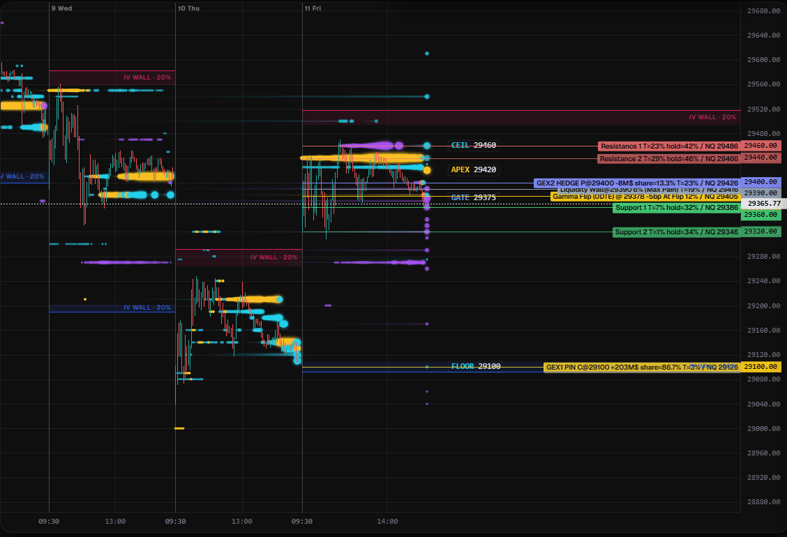Click the 29080.00 price axis value

tap(763, 379)
